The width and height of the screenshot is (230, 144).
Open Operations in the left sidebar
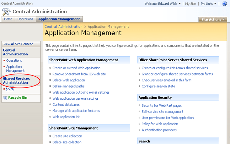click(x=14, y=61)
